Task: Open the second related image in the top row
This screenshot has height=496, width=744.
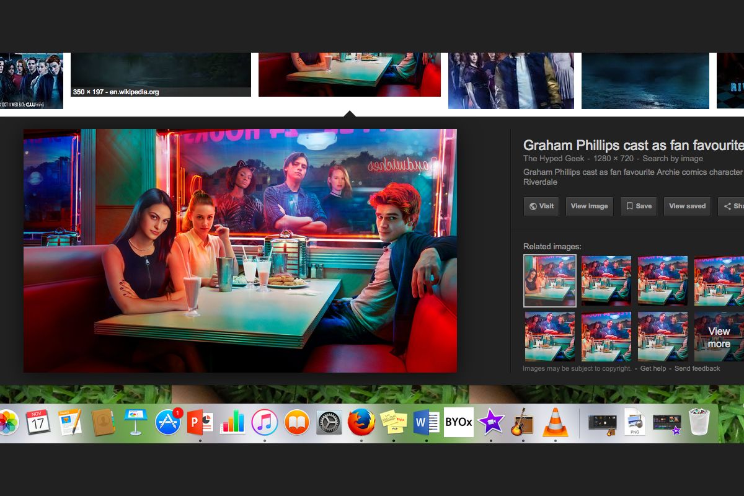Action: (x=606, y=281)
